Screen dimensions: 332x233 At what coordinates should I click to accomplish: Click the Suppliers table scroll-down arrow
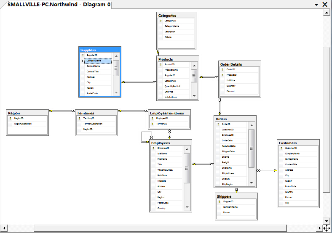click(116, 93)
